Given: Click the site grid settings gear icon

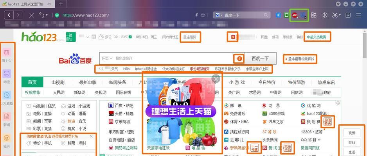Looking at the screenshot, I should 338,103.
